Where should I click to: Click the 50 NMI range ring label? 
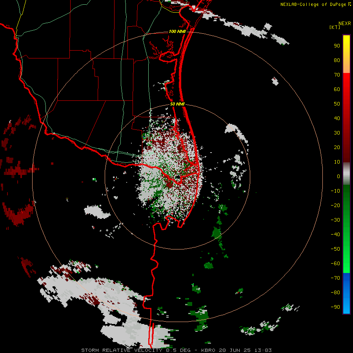pyautogui.click(x=177, y=104)
